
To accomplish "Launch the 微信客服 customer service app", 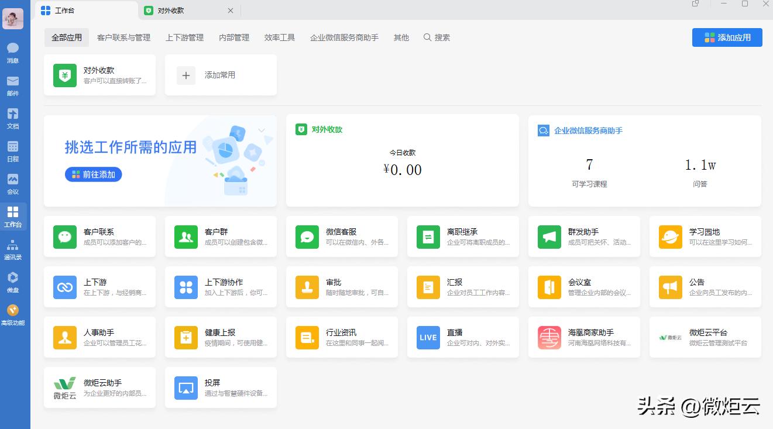I will click(x=342, y=236).
